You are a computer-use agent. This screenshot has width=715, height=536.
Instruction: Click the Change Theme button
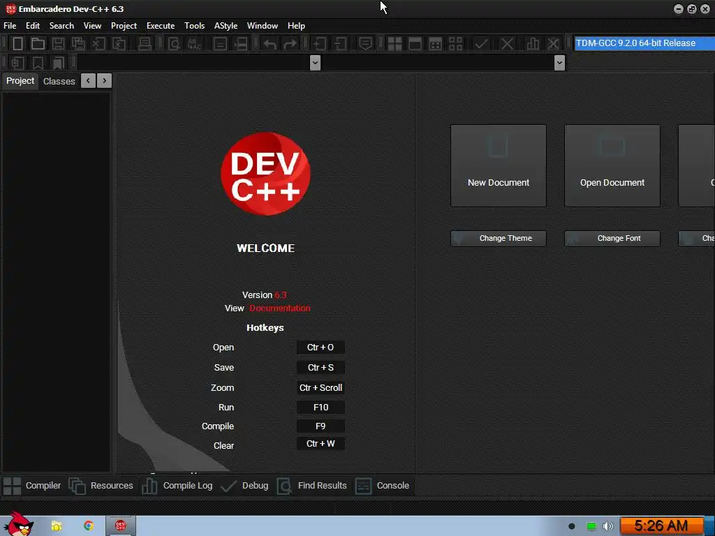coord(499,239)
